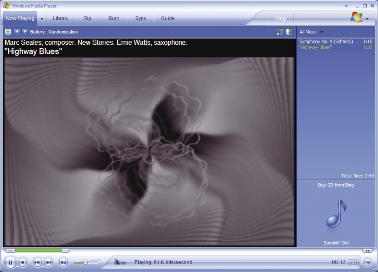
Task: Click the volume slider knob
Action: (x=85, y=262)
